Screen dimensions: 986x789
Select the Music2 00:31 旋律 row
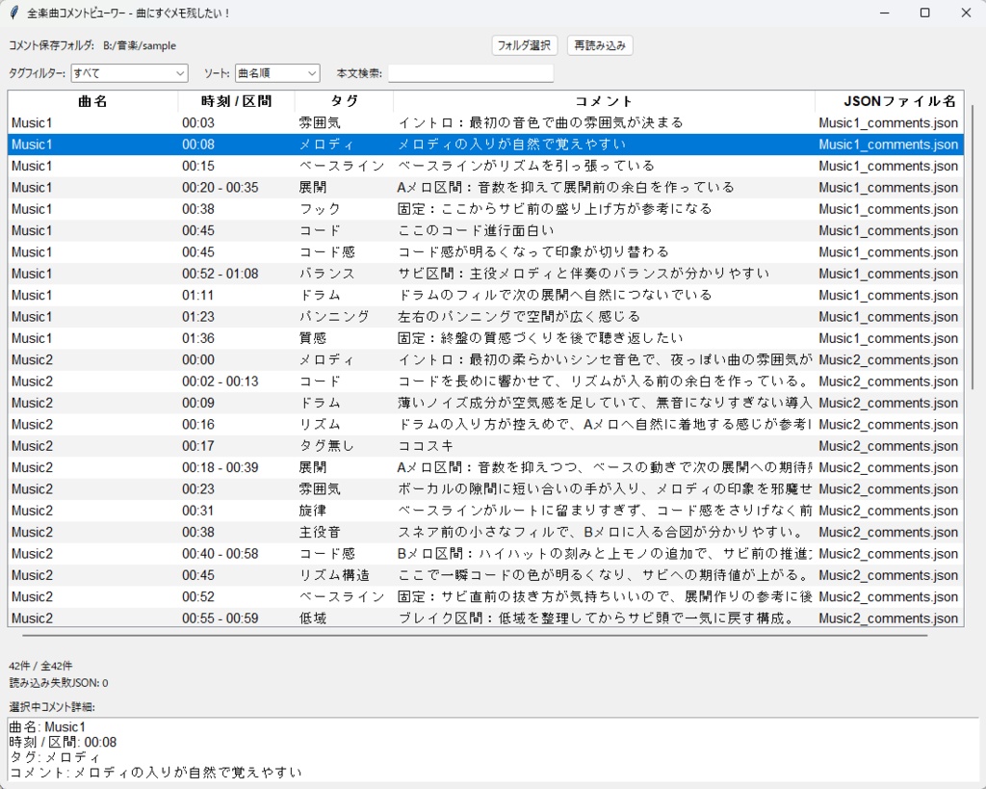pyautogui.click(x=485, y=511)
